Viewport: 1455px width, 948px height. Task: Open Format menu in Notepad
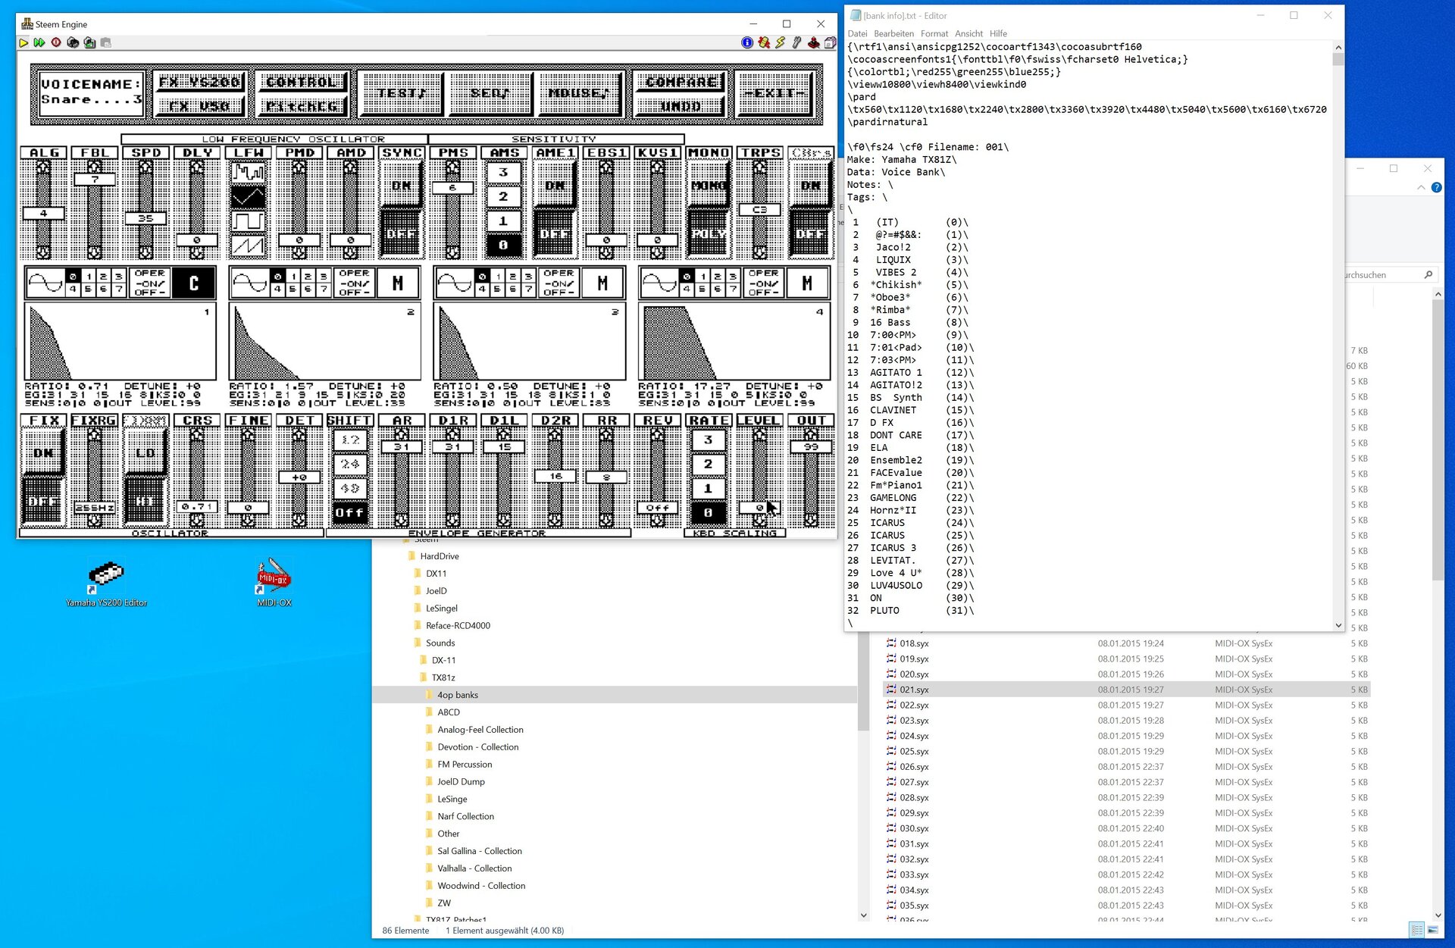point(934,33)
